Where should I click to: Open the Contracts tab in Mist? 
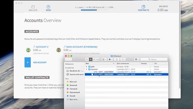click(x=144, y=8)
